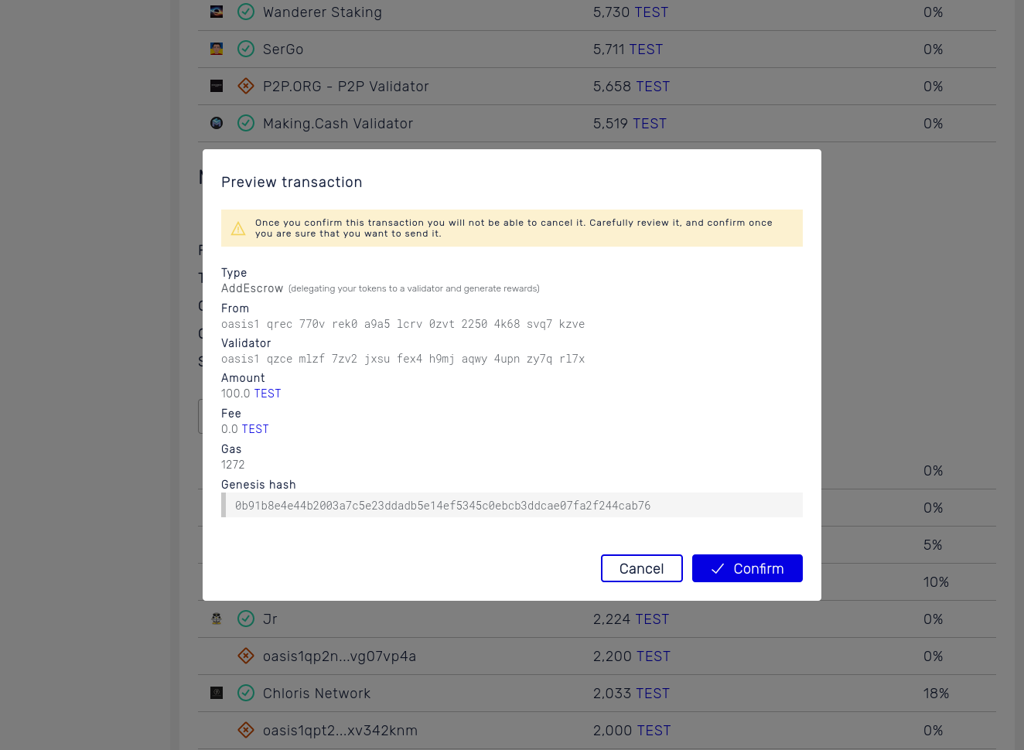Screen dimensions: 1024x750
Task: Click the green active-status icon beside SerGo
Action: click(x=246, y=49)
